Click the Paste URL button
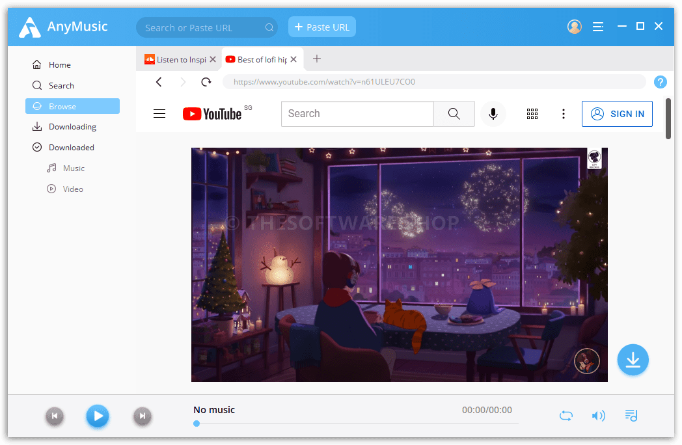 pos(322,27)
